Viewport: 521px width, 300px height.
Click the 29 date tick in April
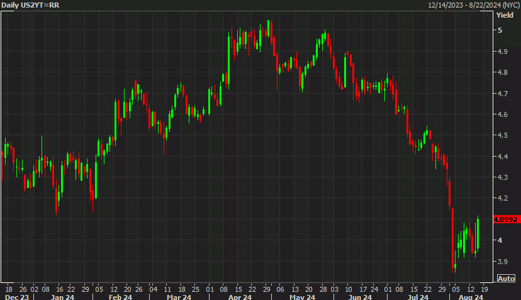tap(267, 289)
